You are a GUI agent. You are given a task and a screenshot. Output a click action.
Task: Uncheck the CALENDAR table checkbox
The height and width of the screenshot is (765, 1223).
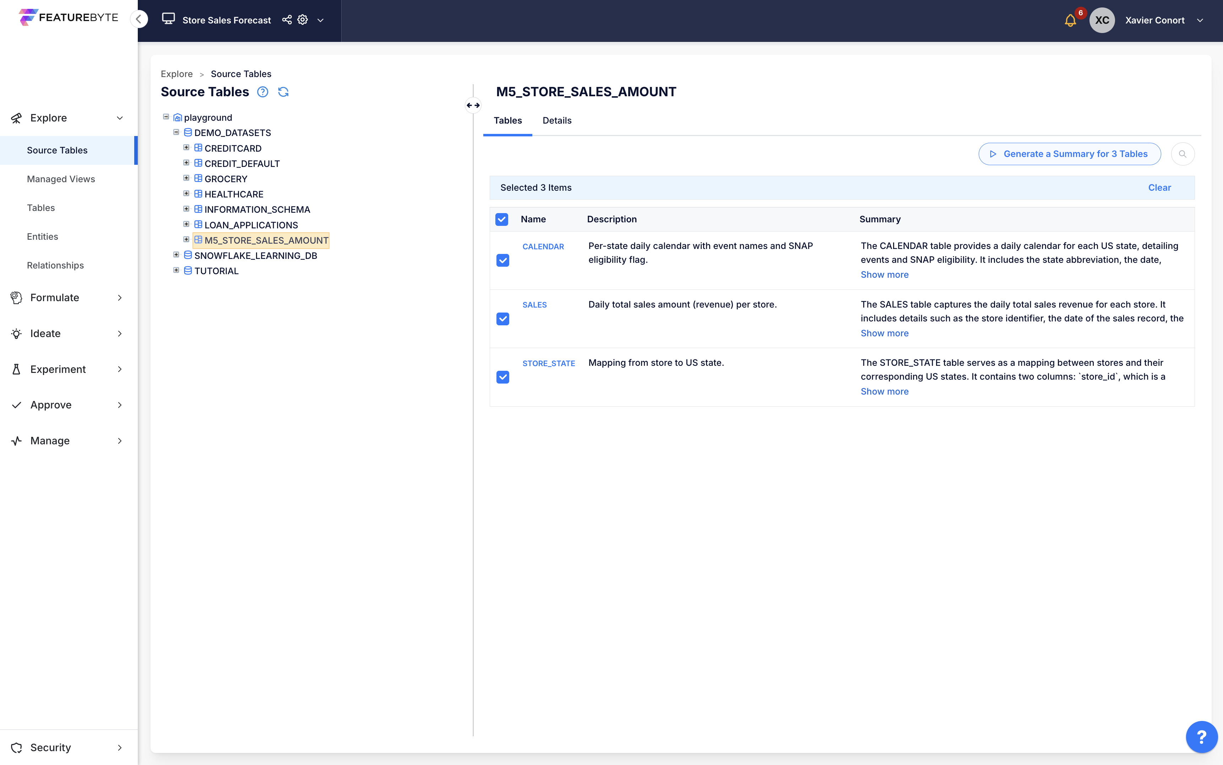click(503, 260)
